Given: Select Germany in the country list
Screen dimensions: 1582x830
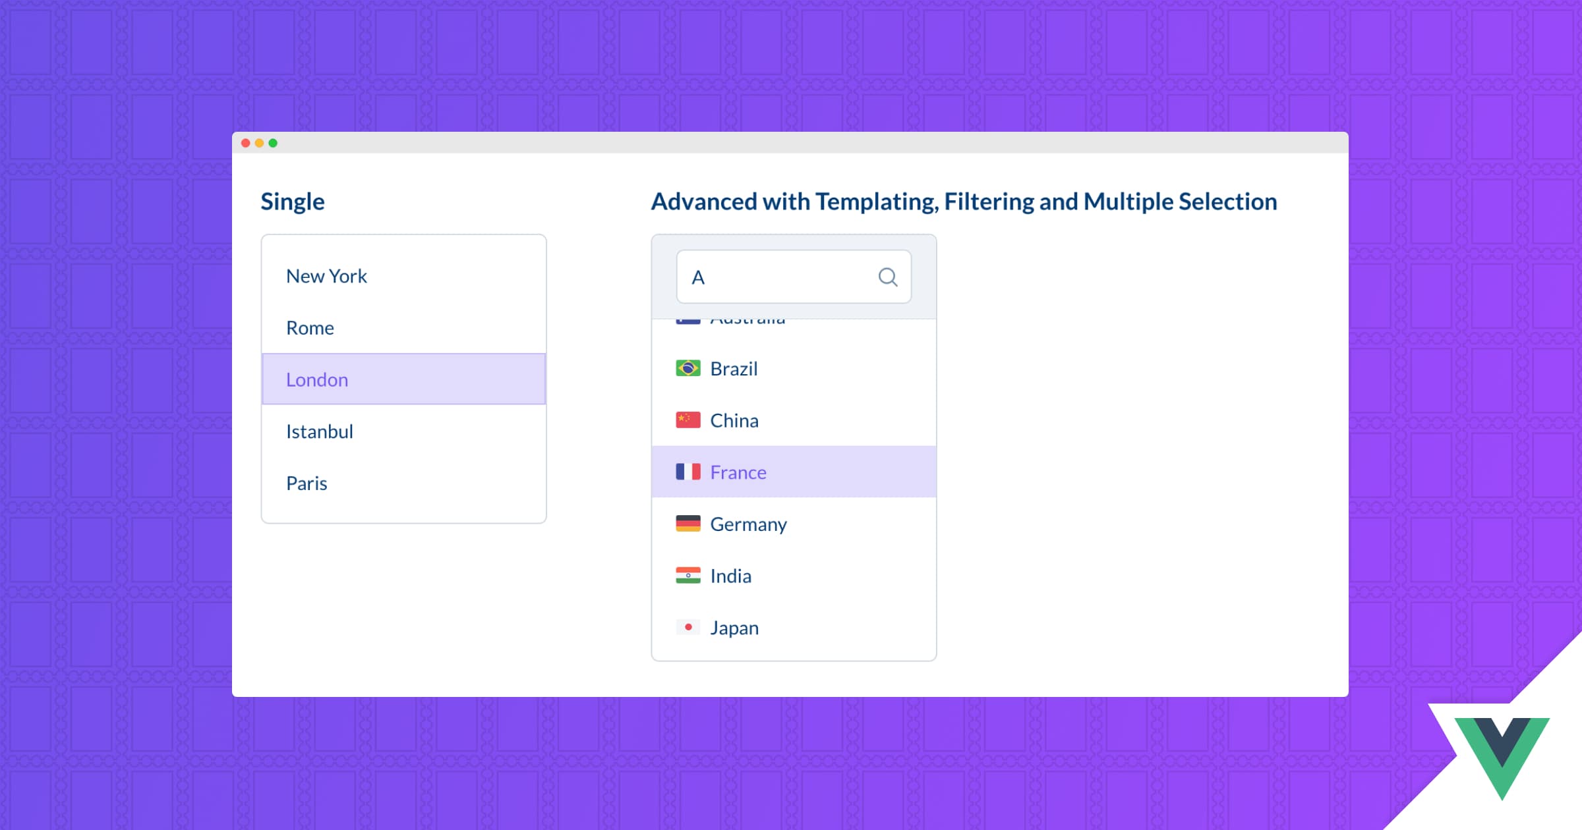Looking at the screenshot, I should [x=794, y=524].
